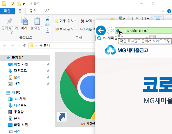Open the Delete (삭제) dropdown arrow

click(94, 21)
